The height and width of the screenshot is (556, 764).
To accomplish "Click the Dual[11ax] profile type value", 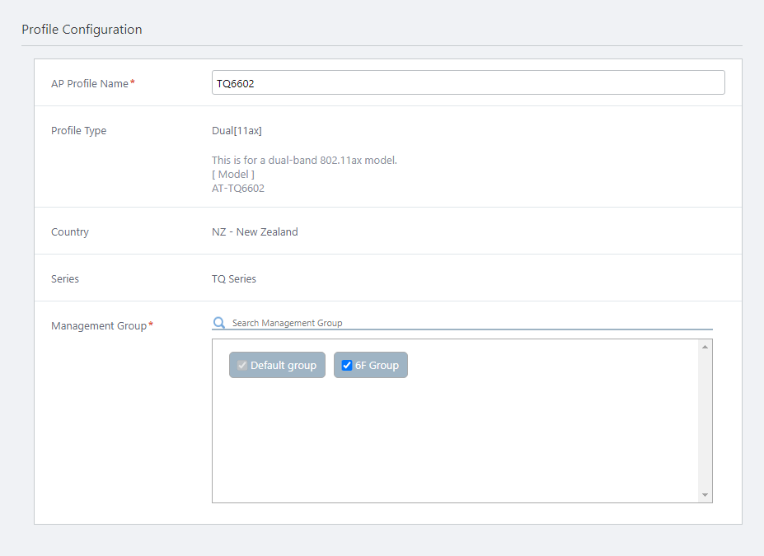I will pos(237,131).
